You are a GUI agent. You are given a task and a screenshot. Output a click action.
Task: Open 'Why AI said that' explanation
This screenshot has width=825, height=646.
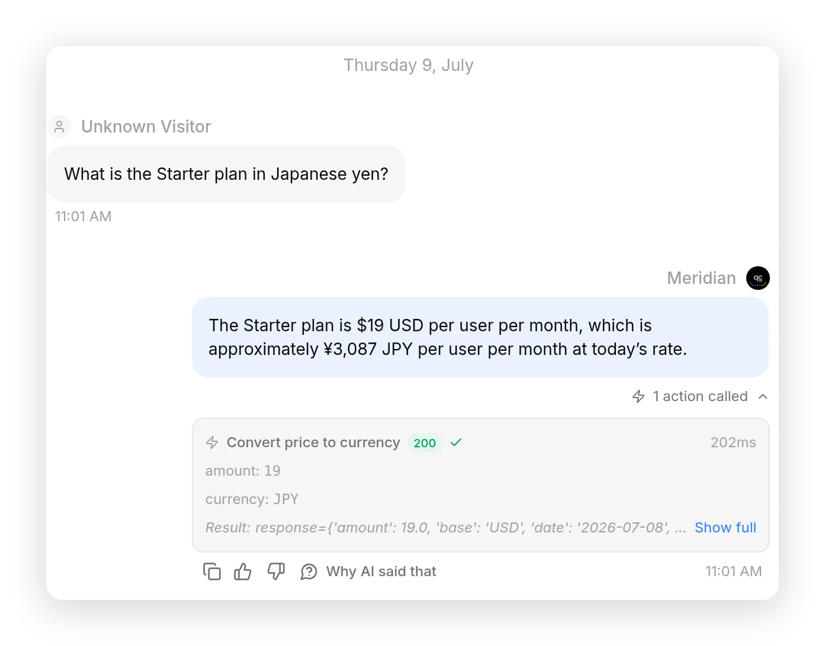[x=381, y=571]
